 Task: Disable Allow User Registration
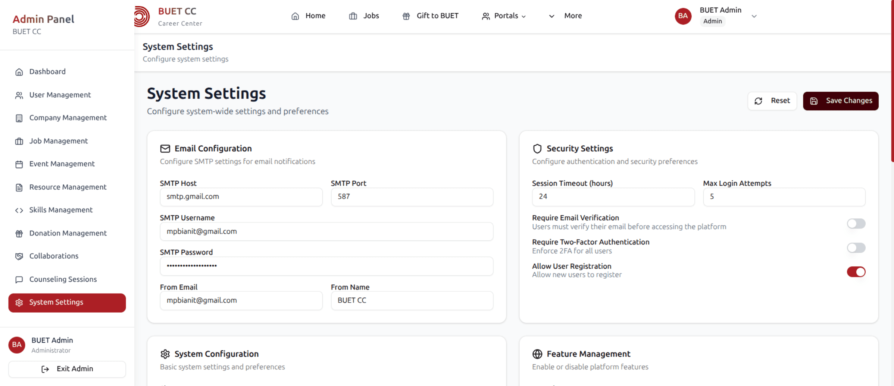[x=856, y=272]
